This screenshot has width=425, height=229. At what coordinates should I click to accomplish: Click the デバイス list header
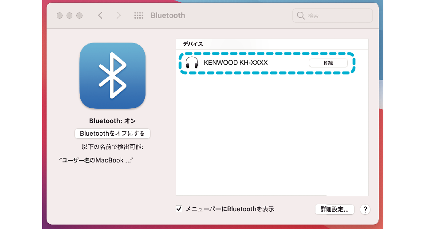tap(193, 44)
